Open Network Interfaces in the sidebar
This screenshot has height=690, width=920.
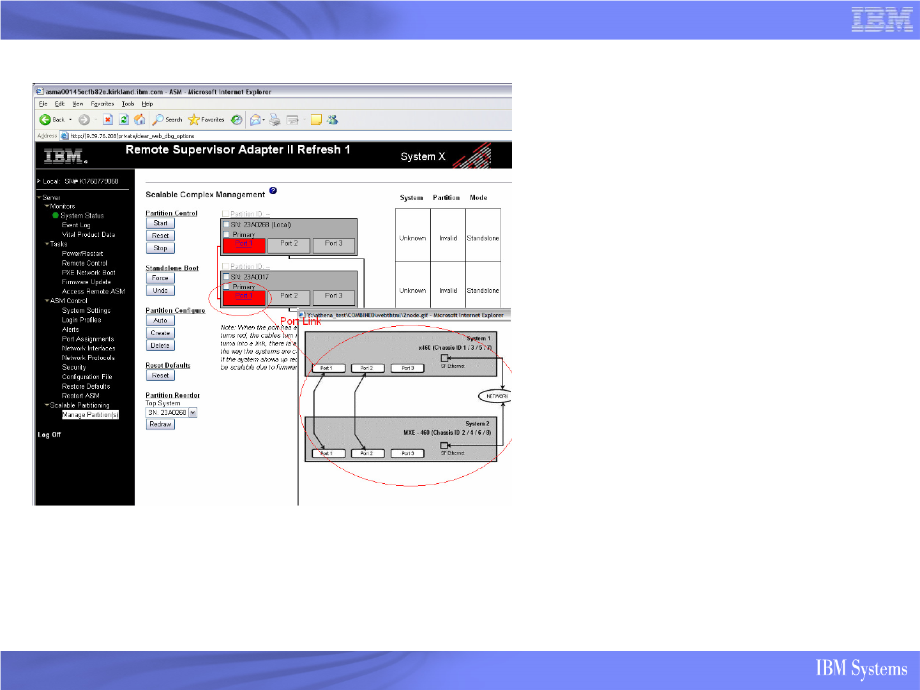[x=89, y=348]
